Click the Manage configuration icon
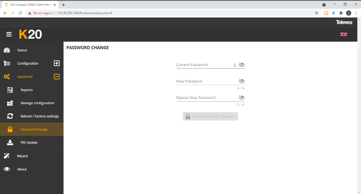Screen dimensions: 361x194 pyautogui.click(x=10, y=103)
